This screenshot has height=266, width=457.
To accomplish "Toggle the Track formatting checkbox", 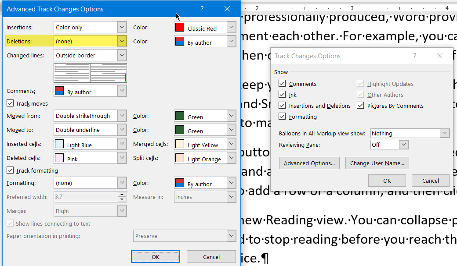I will pos(10,170).
